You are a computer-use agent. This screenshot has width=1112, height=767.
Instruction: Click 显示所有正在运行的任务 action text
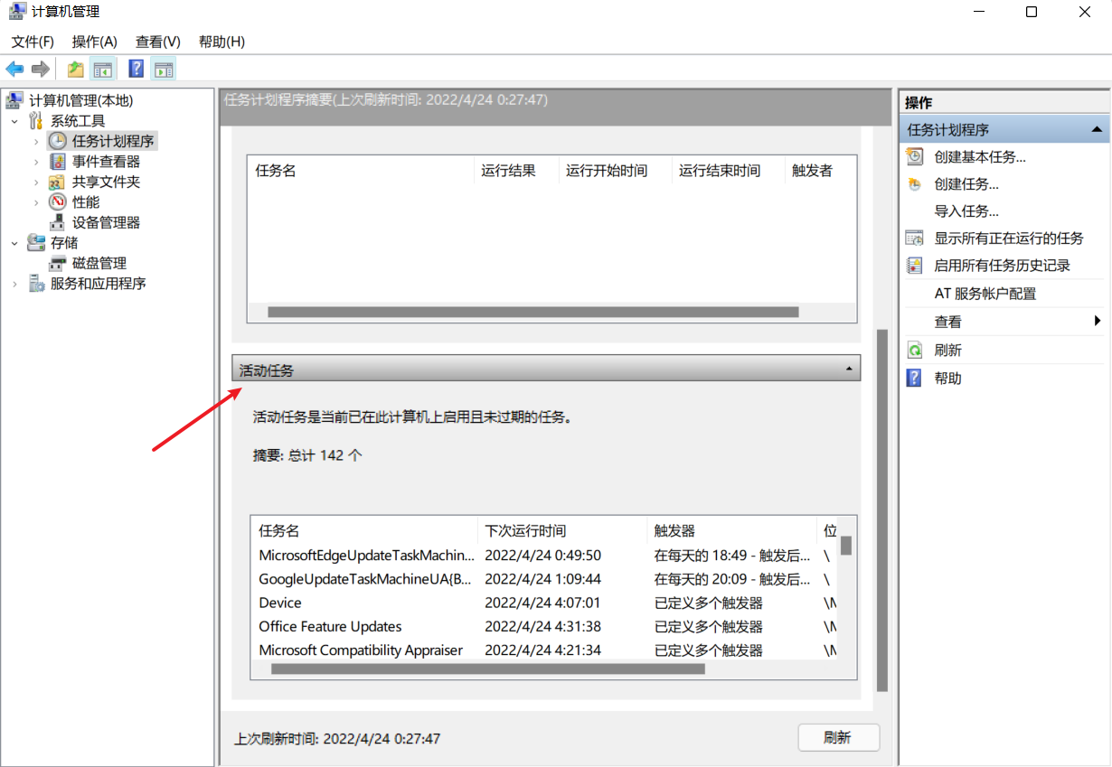(1009, 239)
